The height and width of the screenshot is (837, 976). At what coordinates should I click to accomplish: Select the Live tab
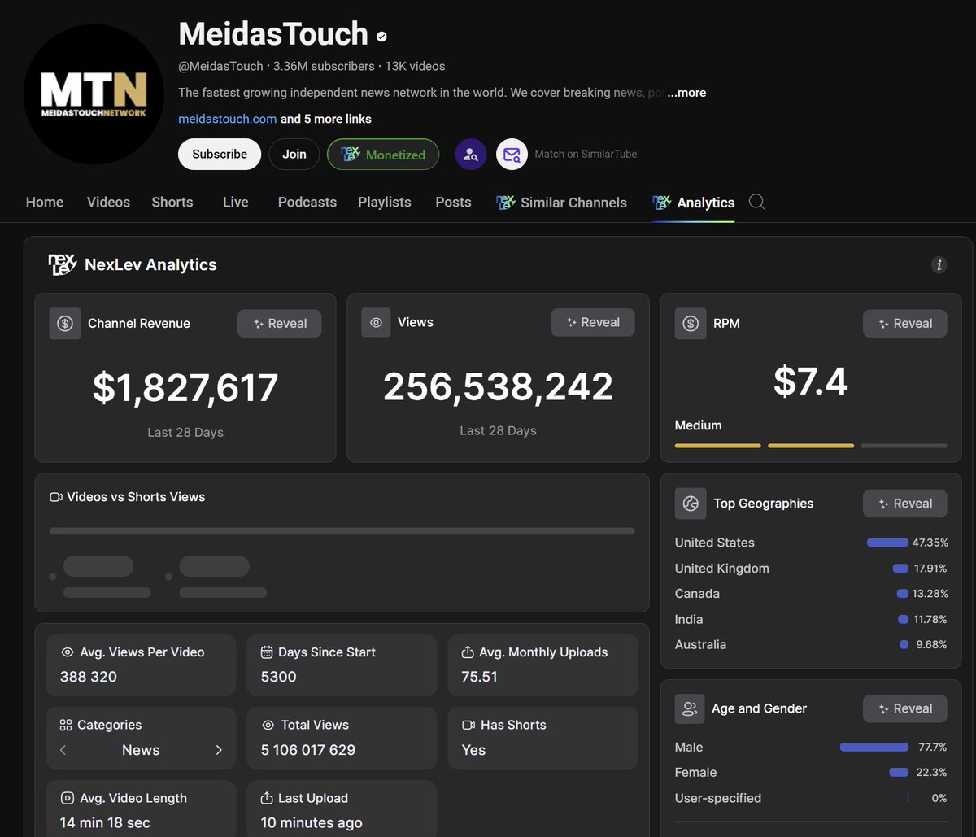coord(236,202)
